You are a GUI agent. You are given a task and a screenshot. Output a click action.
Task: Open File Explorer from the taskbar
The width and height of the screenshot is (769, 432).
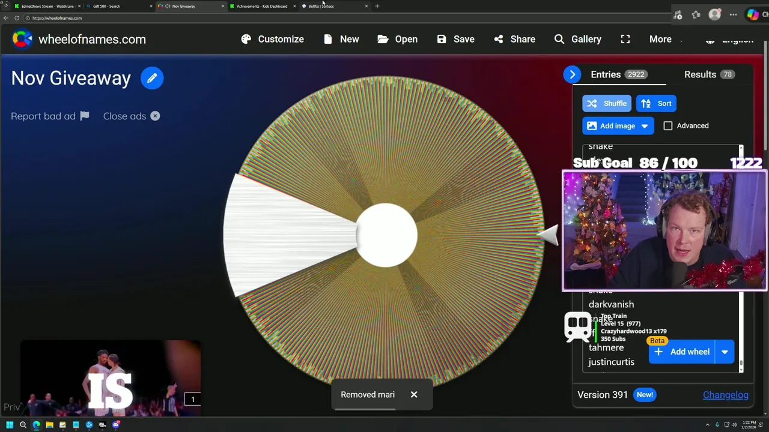[49, 425]
